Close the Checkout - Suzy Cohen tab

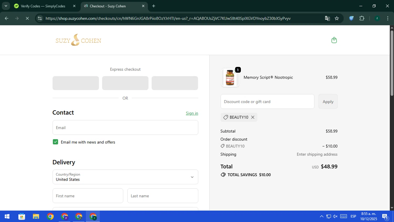point(143,6)
